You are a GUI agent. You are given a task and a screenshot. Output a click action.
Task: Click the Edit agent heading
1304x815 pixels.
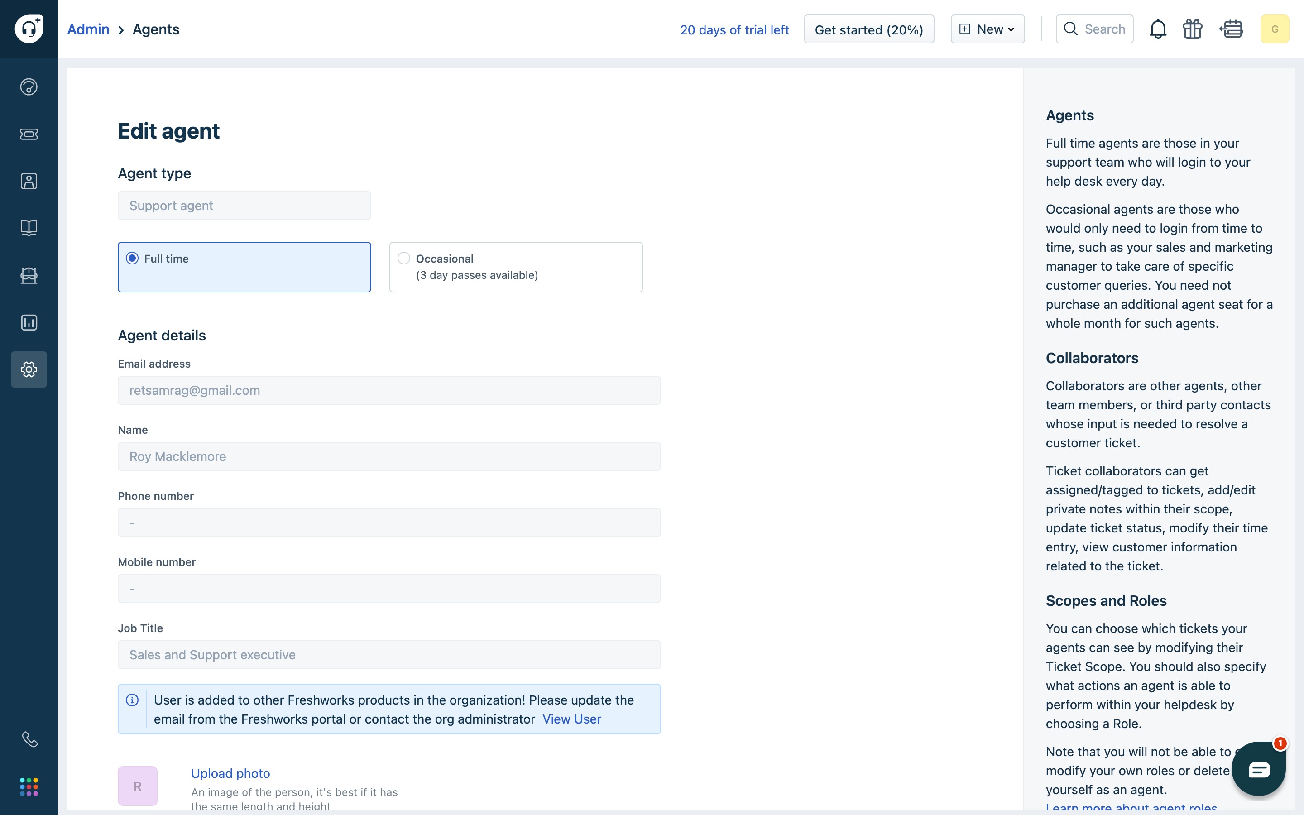click(x=168, y=131)
